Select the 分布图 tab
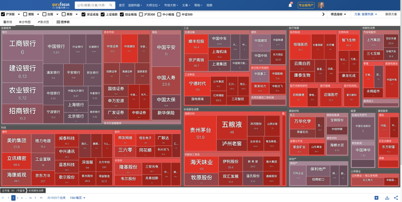The image size is (402, 202). [x=25, y=22]
